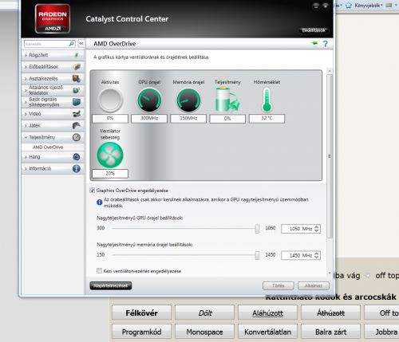Click the Balra zárt button
This screenshot has width=399, height=342.
pyautogui.click(x=330, y=332)
